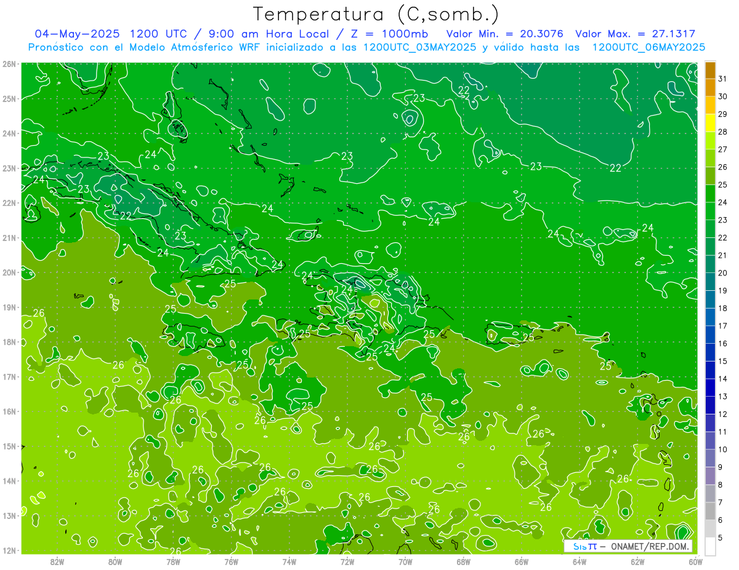Click the 64W longitude axis label

point(579,561)
